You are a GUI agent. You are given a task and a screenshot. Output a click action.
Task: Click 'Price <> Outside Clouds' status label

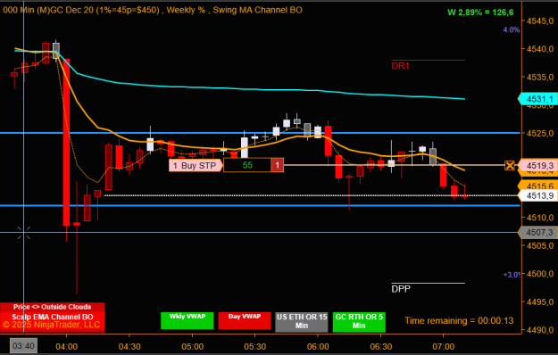[x=53, y=307]
